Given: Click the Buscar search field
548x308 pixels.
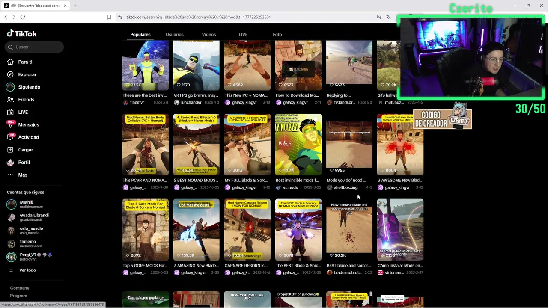Looking at the screenshot, I should pos(35,47).
